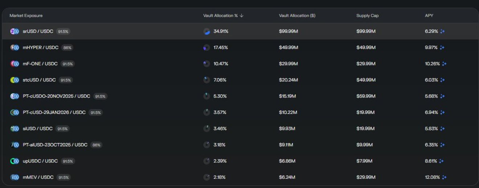Image resolution: width=479 pixels, height=188 pixels.
Task: Click the mHYPER / USDC token icon
Action: point(15,48)
